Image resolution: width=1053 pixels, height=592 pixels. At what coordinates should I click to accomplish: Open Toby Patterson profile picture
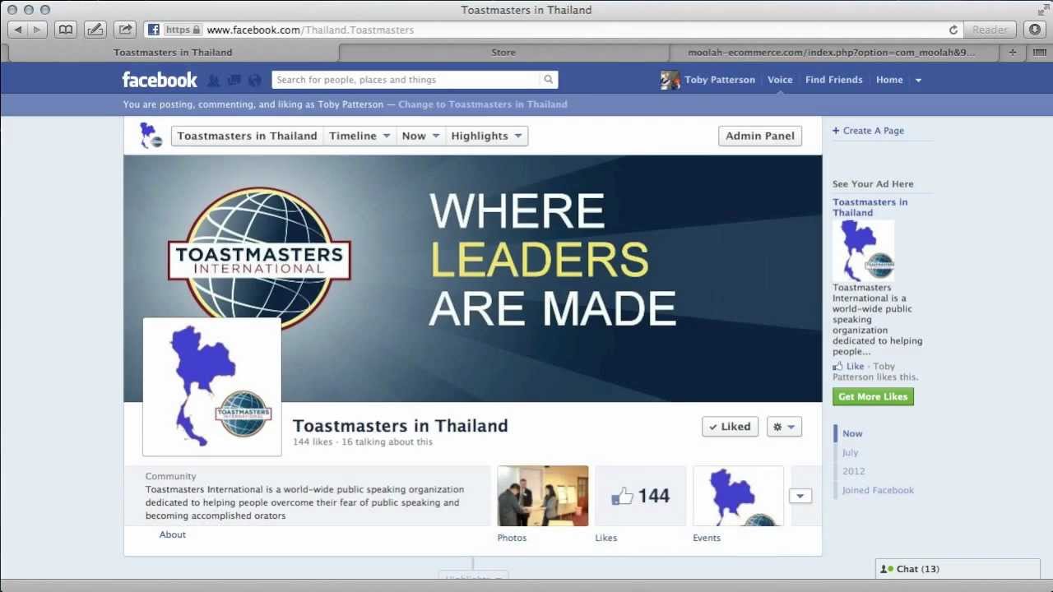(670, 80)
